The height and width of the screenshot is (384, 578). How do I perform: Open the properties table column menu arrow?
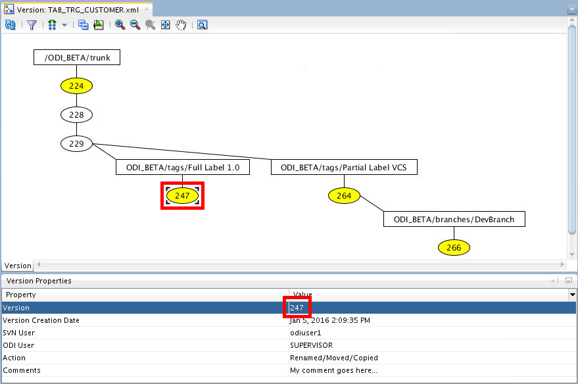[x=573, y=295]
